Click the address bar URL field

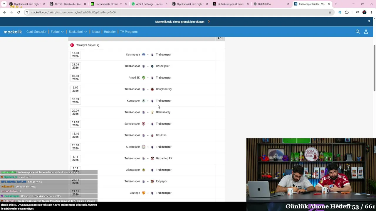176,12
